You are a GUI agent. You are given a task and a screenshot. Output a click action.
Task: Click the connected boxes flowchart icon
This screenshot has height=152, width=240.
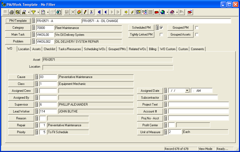144,12
